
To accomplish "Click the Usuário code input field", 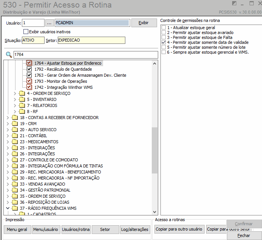I will [x=33, y=23].
